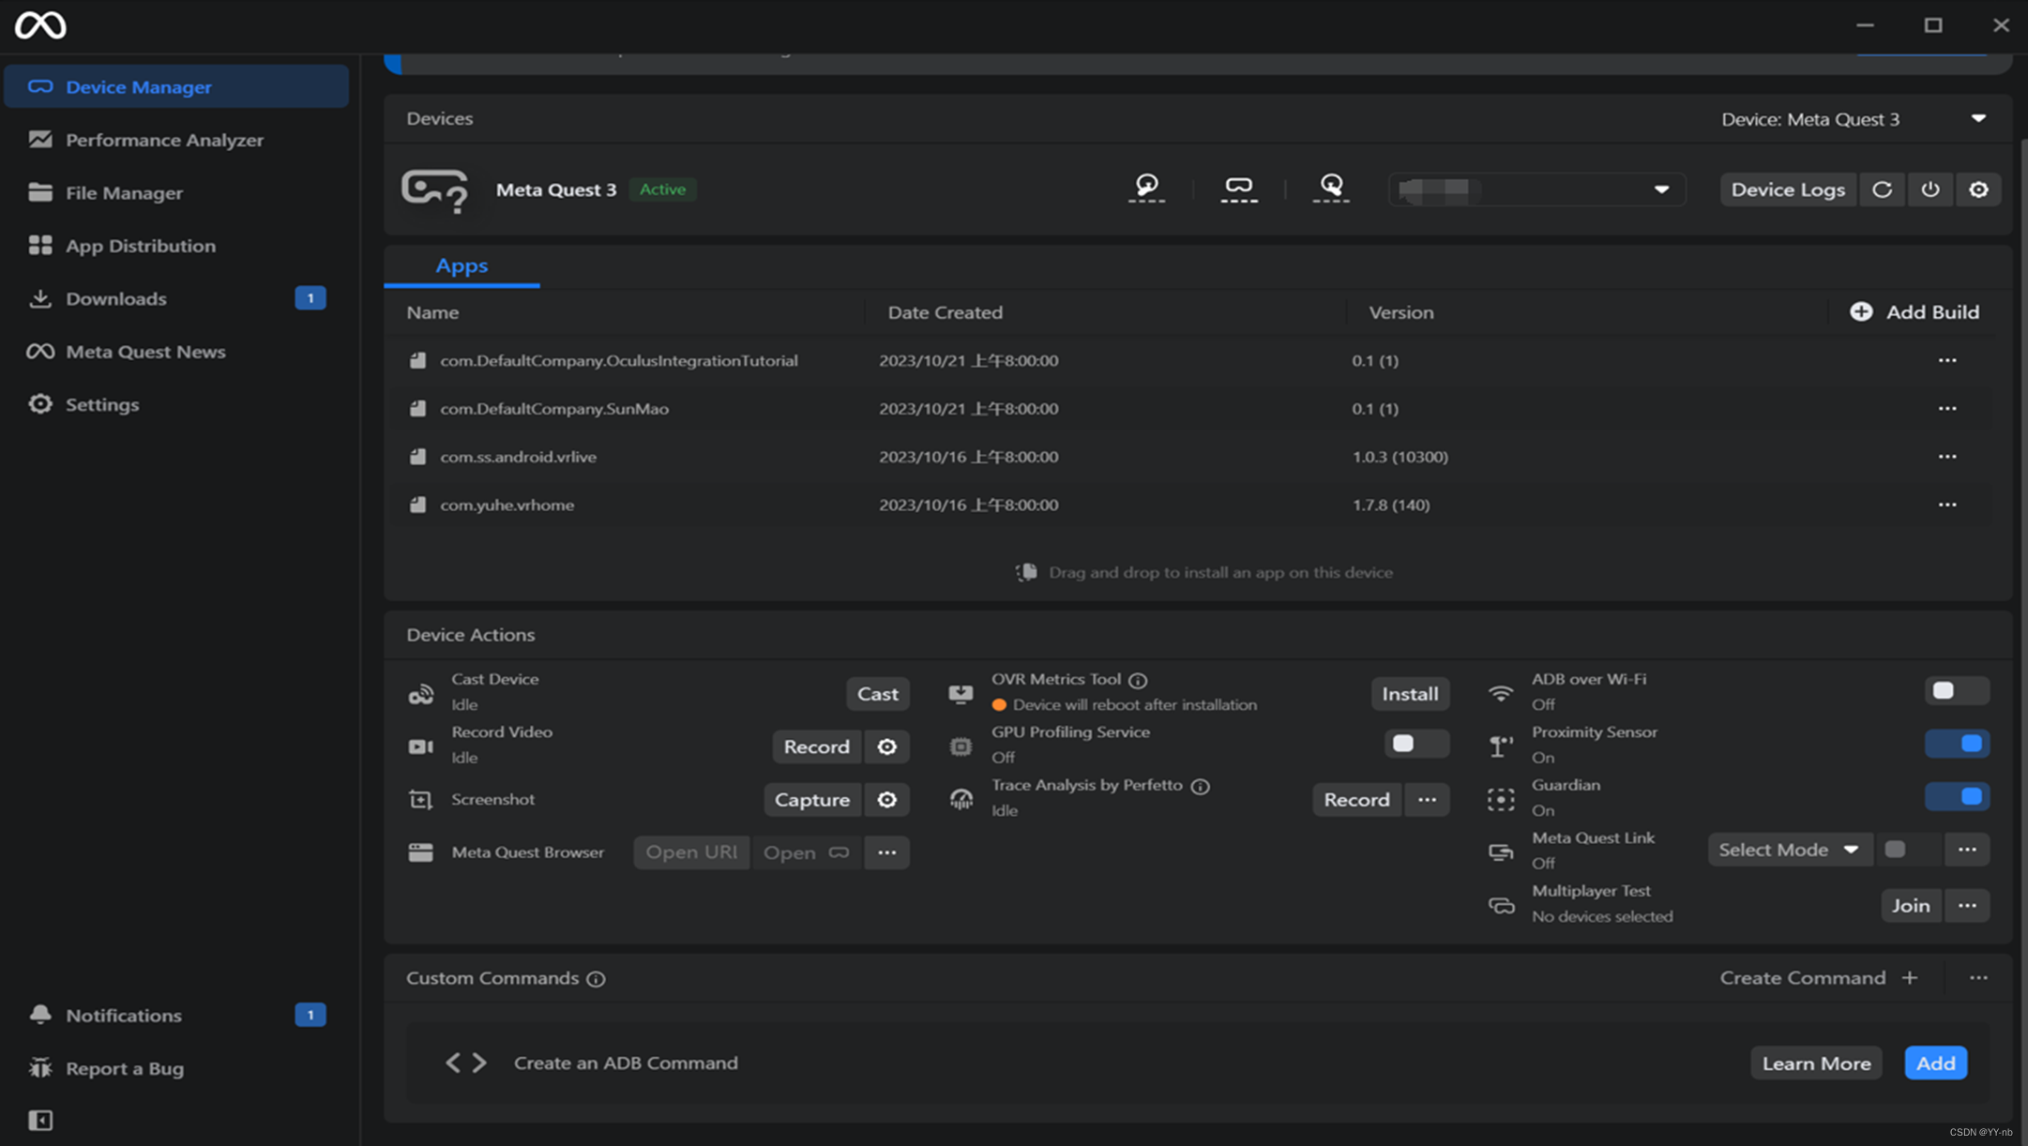Disable the Proximity Sensor

point(1957,743)
